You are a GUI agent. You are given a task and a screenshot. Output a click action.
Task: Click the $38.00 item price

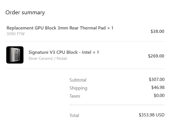click(157, 31)
